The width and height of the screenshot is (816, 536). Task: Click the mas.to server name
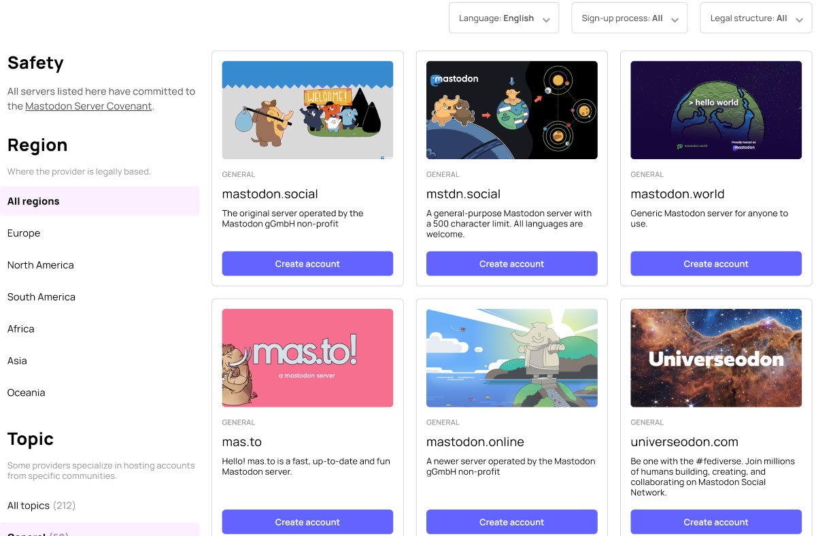point(242,442)
